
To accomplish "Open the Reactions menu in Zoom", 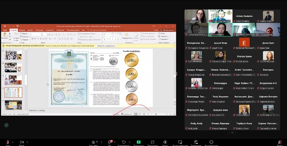I will (124, 142).
